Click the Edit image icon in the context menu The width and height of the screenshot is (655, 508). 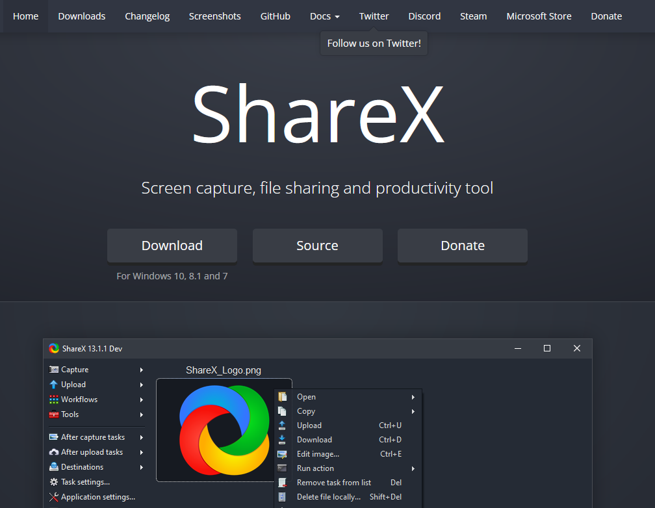coord(283,454)
